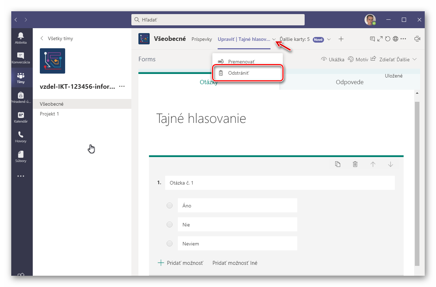
Task: Delete question with trash icon
Action: point(355,164)
